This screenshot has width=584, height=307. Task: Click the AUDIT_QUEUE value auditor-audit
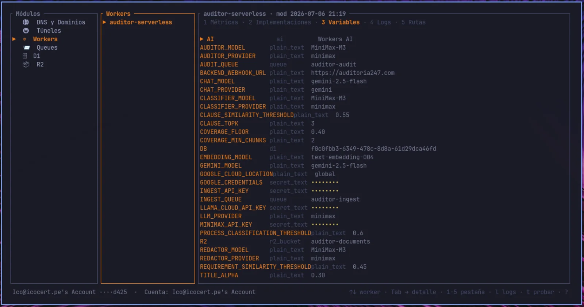pos(334,64)
